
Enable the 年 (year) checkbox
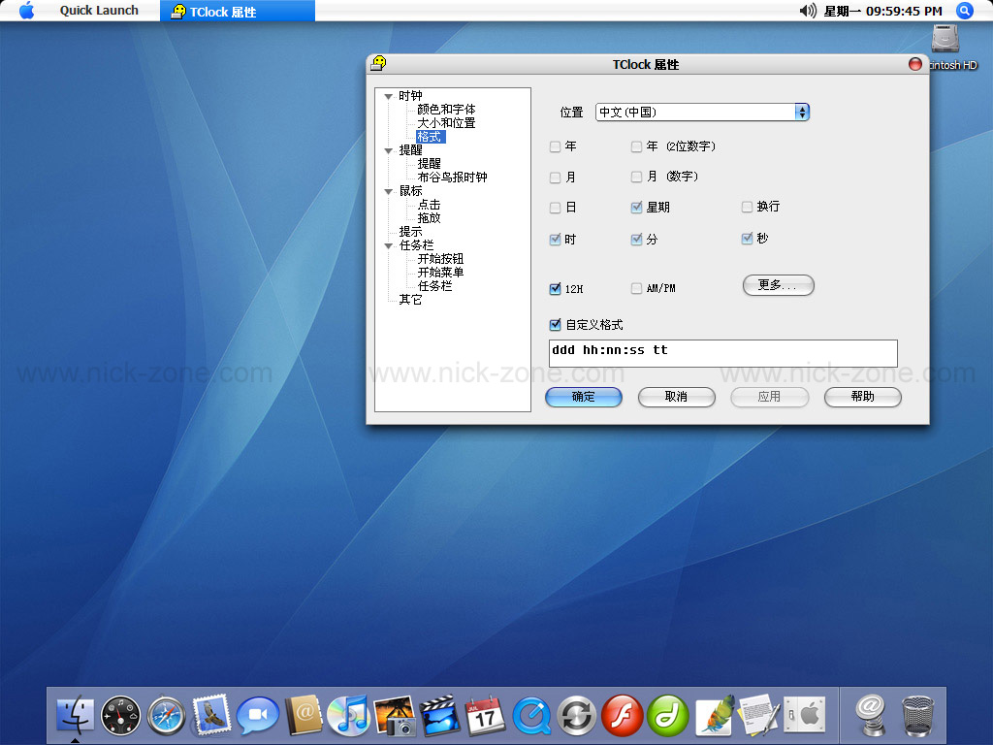[x=556, y=147]
